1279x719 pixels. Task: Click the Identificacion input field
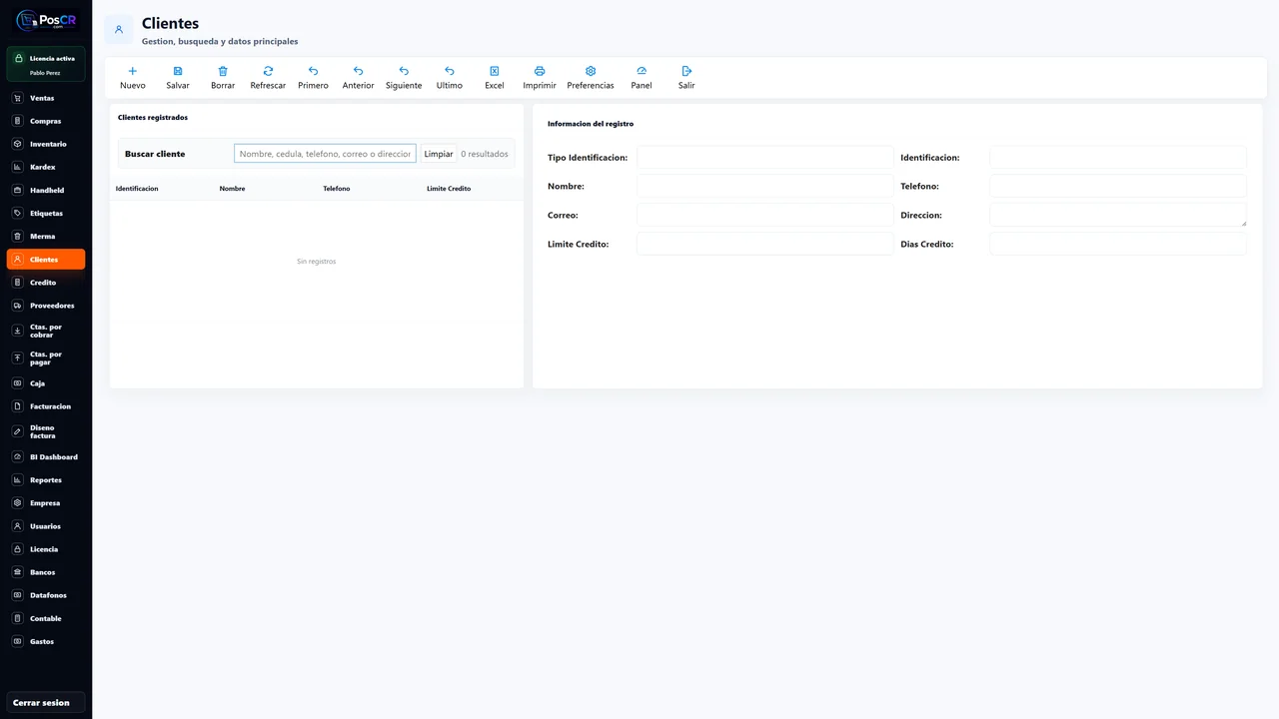click(x=1118, y=158)
